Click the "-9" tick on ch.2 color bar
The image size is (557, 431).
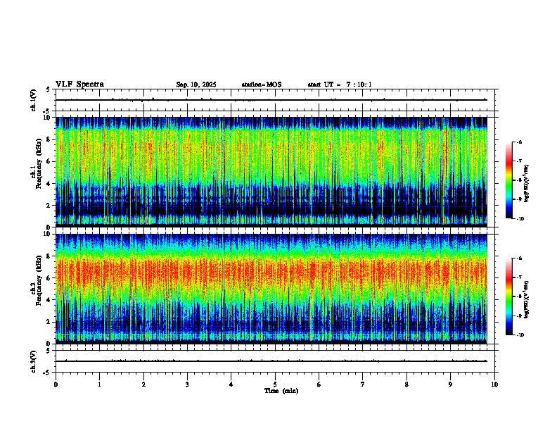pyautogui.click(x=519, y=316)
